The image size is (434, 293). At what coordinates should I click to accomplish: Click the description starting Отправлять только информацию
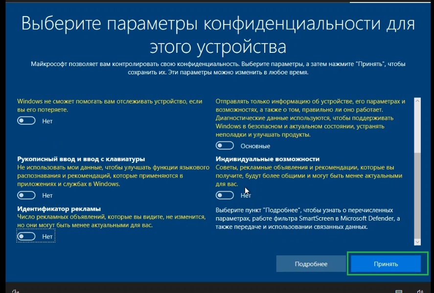coord(310,118)
